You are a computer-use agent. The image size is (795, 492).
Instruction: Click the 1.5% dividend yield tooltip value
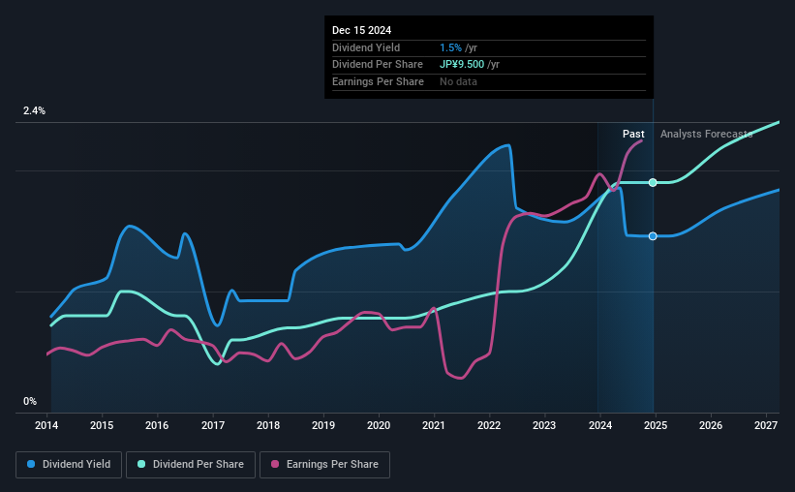point(450,47)
